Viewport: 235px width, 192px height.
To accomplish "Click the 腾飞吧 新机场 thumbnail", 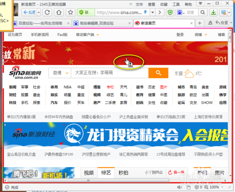I will click(x=39, y=173).
